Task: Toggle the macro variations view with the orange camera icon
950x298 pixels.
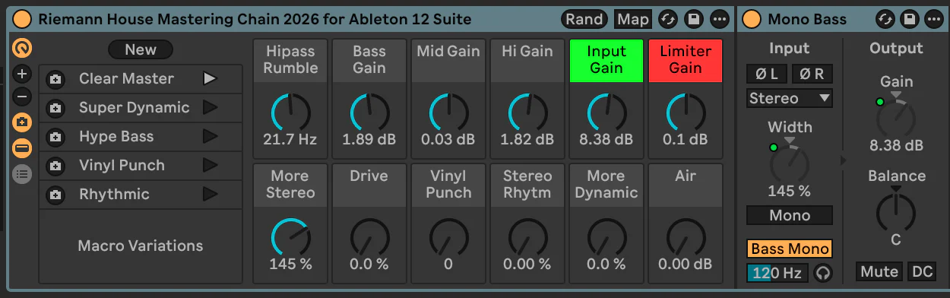Action: tap(22, 122)
